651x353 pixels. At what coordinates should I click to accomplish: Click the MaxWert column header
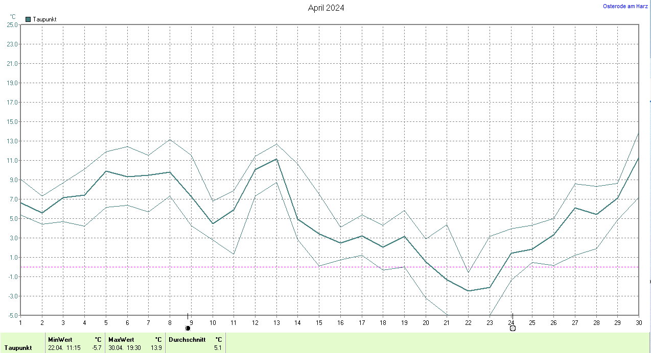pyautogui.click(x=121, y=339)
